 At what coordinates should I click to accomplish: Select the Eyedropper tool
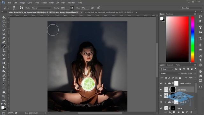pyautogui.click(x=4, y=38)
